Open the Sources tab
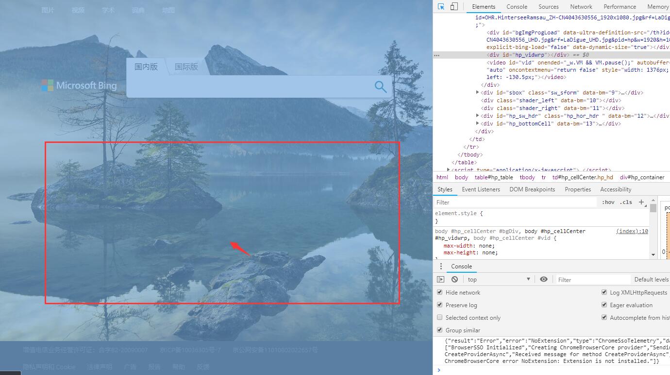Screen dimensions: 670x375 coord(549,7)
